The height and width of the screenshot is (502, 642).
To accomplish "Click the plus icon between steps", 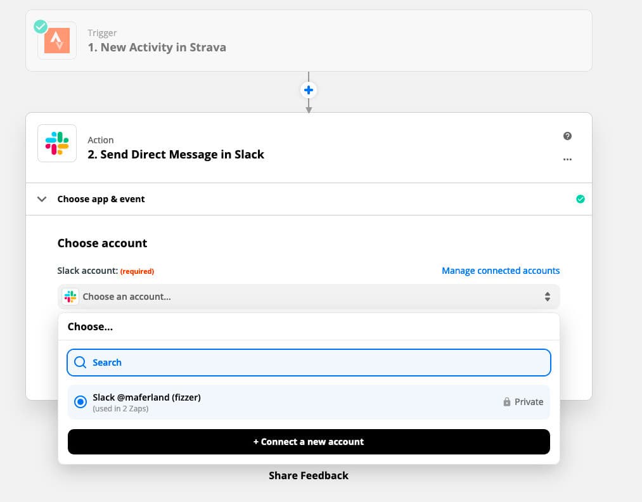I will point(309,90).
